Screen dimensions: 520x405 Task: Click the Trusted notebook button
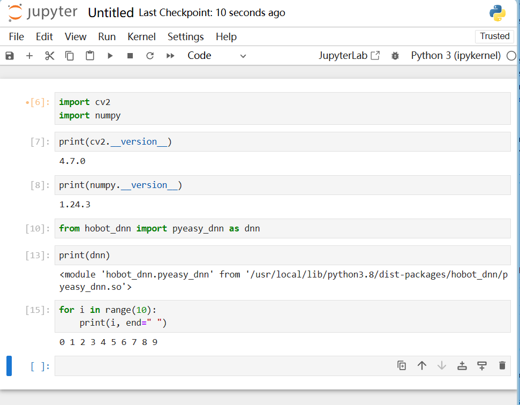(x=494, y=36)
